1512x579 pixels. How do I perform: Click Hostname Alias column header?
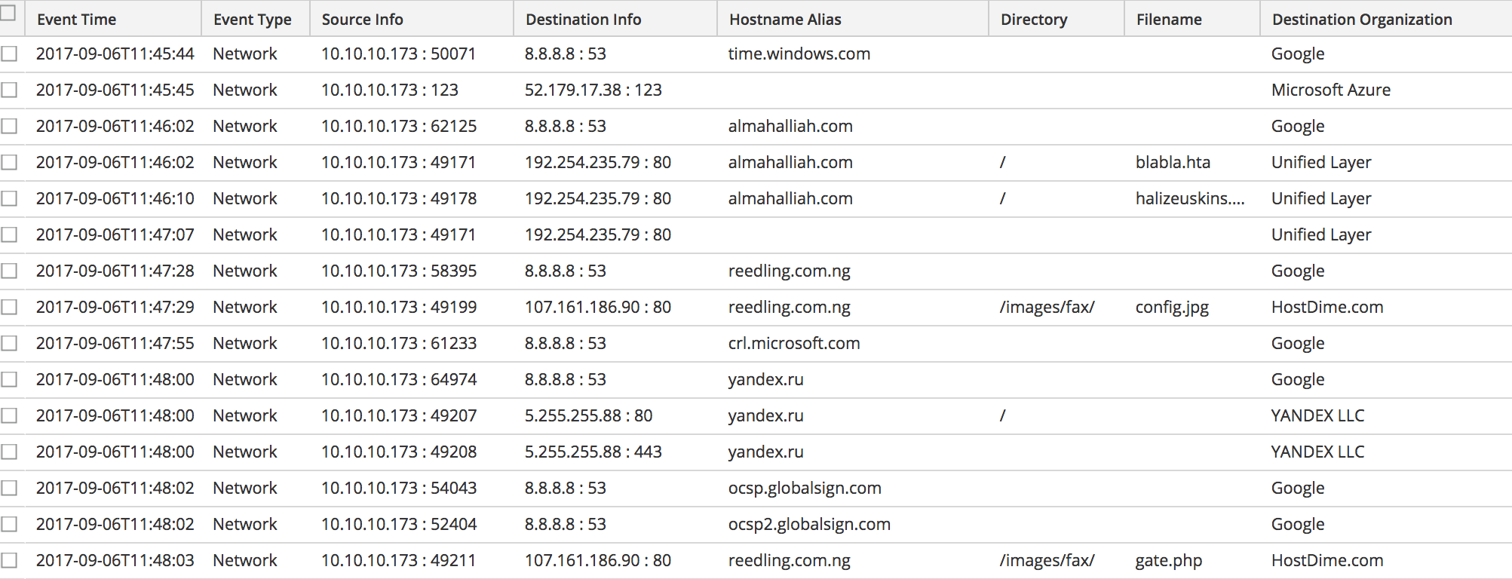[785, 20]
